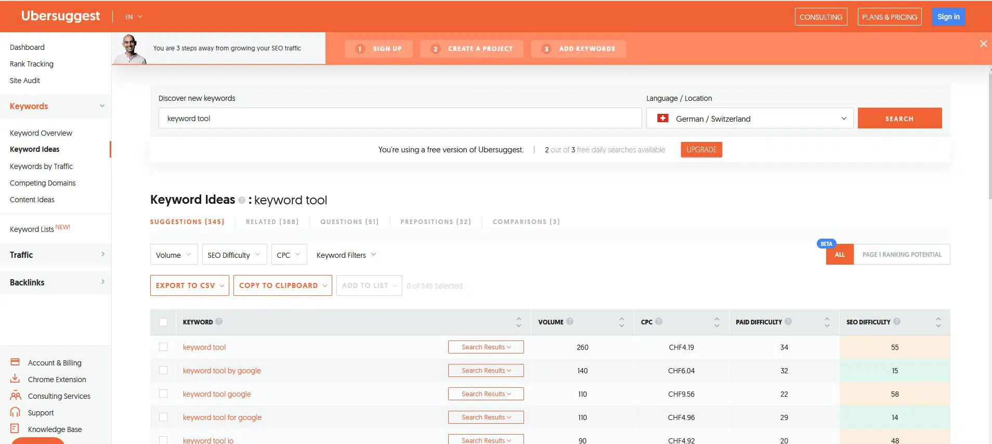This screenshot has height=444, width=992.
Task: Sort the table by CPC arrows
Action: point(717,322)
